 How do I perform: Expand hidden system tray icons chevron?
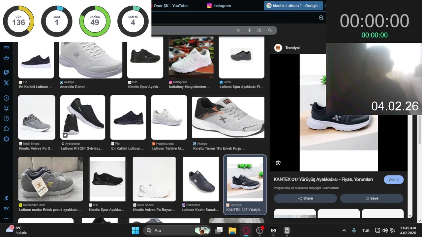(x=344, y=230)
